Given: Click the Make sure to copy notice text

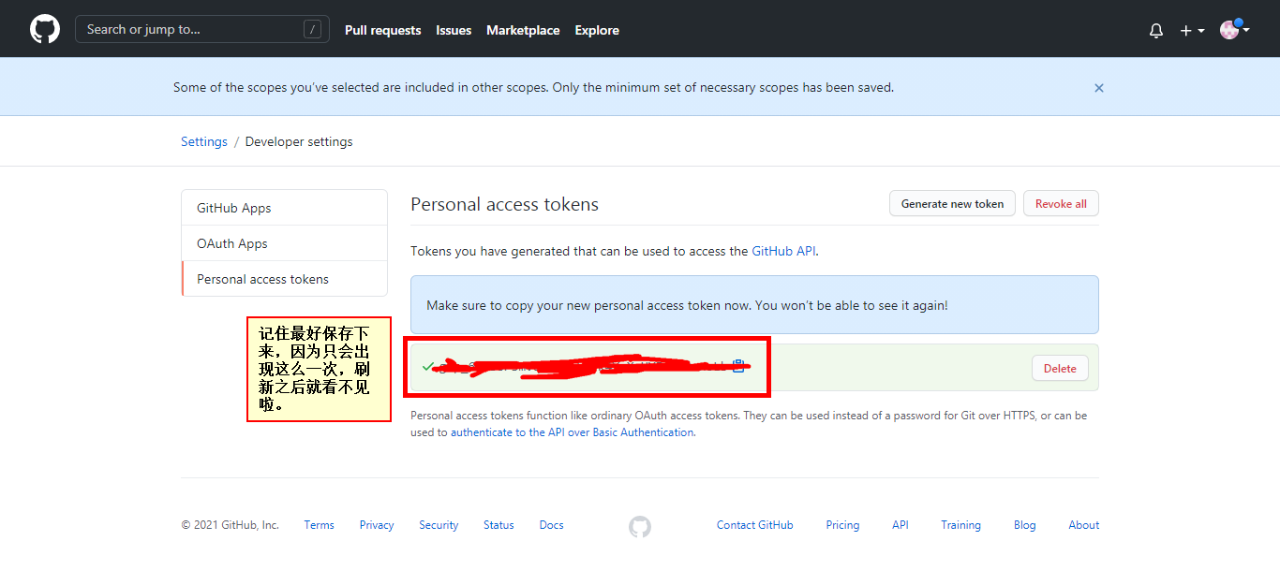Looking at the screenshot, I should coord(687,305).
